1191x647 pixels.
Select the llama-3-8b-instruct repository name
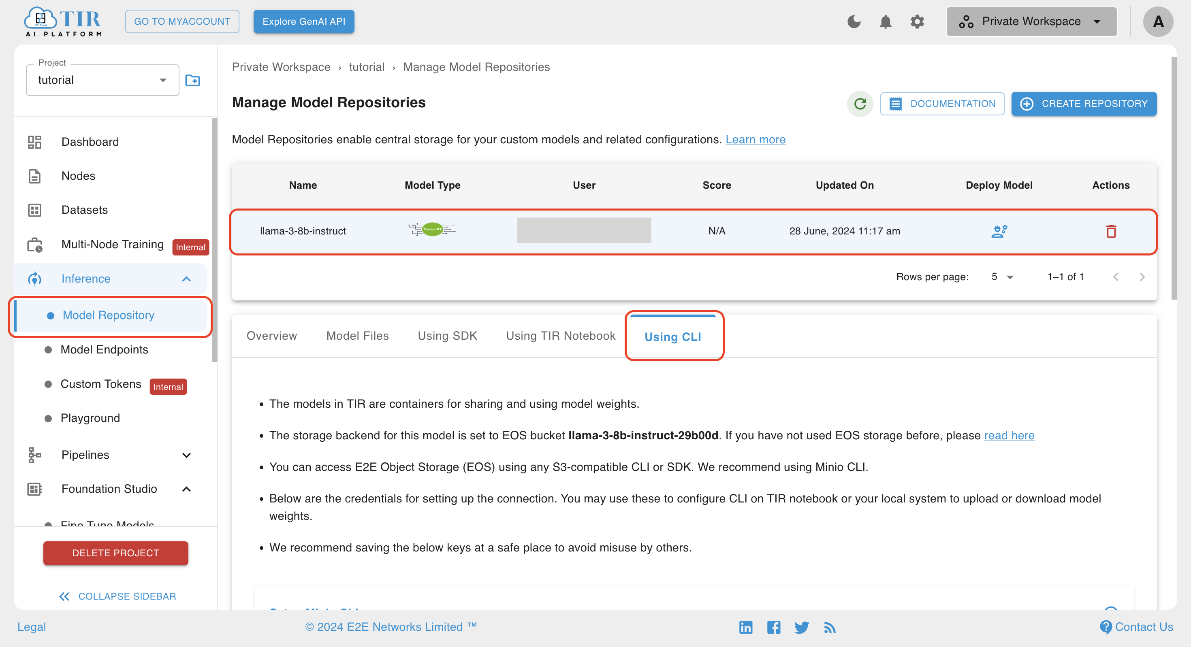coord(303,231)
